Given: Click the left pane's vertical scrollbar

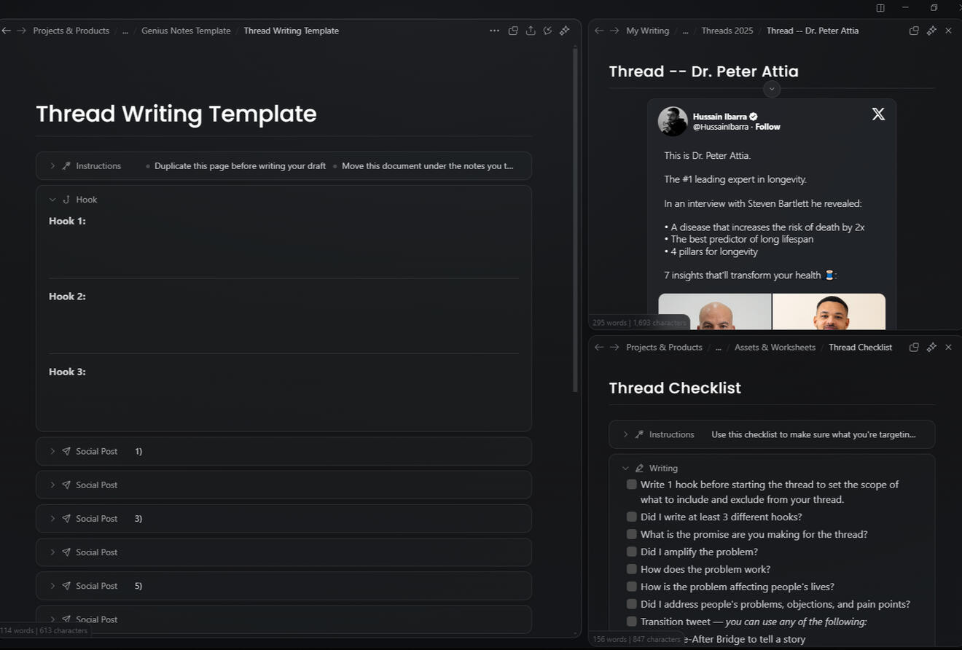Looking at the screenshot, I should [575, 219].
